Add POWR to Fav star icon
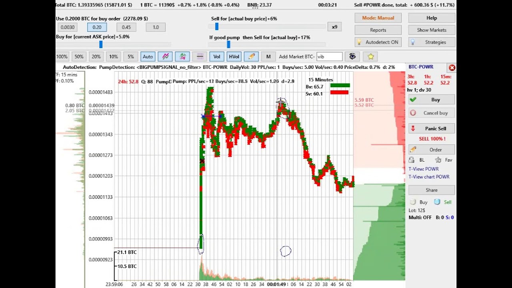 (x=438, y=160)
